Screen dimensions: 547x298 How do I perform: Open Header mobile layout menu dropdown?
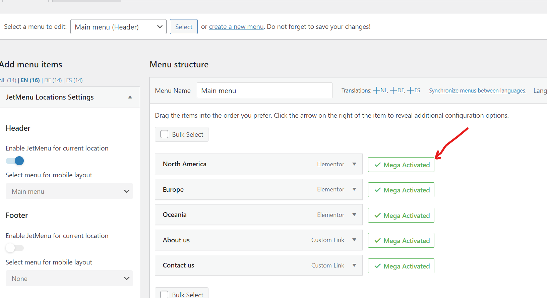[69, 191]
